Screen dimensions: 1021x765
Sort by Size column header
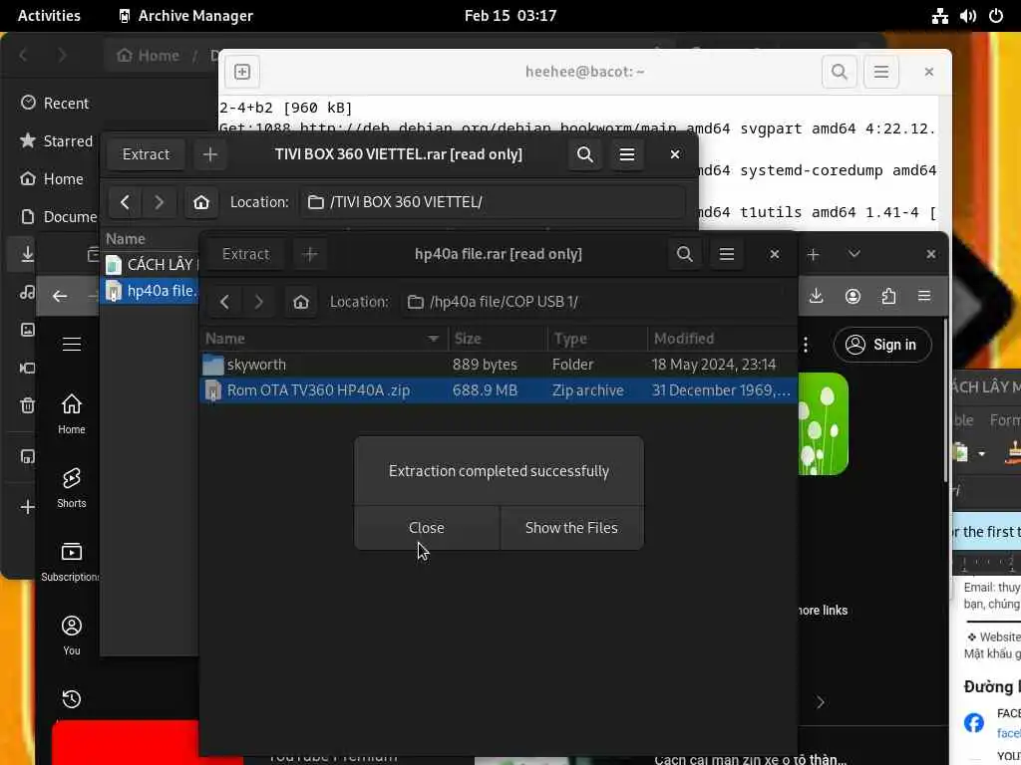point(498,339)
